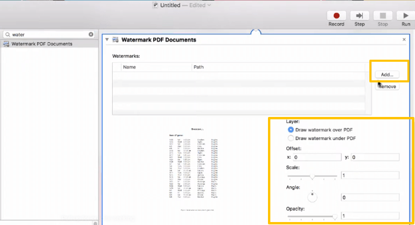Click the Watermark PDF Documents action icon
Image resolution: width=415 pixels, height=225 pixels.
(x=116, y=40)
